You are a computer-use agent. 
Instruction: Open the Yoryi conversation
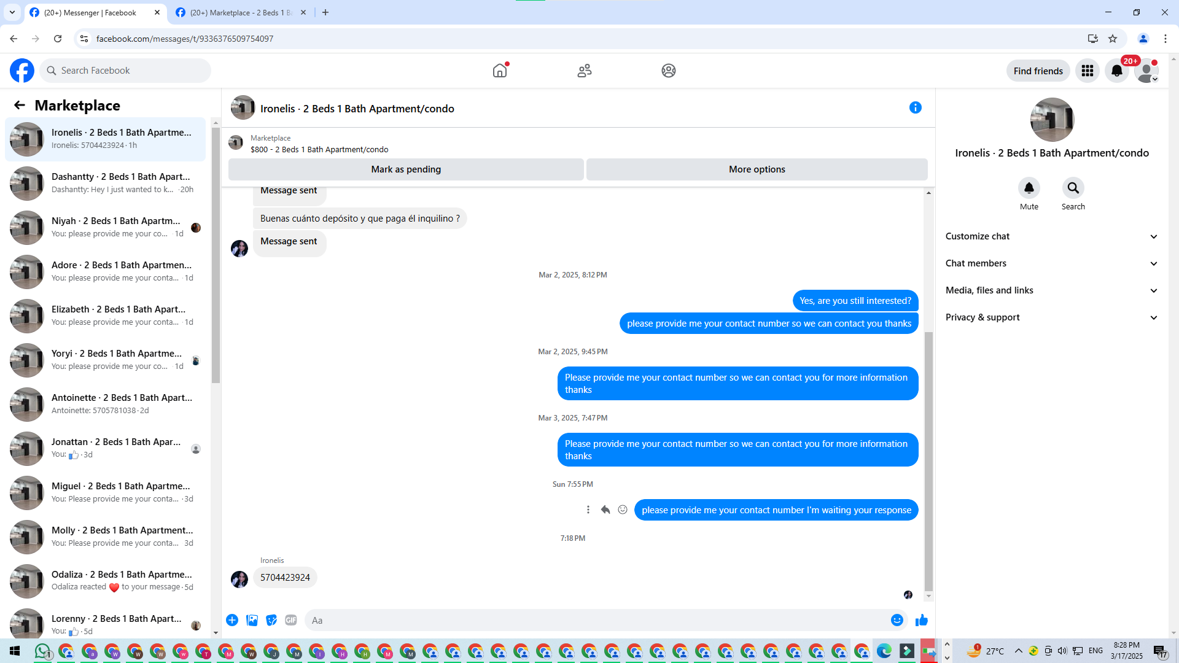point(106,360)
